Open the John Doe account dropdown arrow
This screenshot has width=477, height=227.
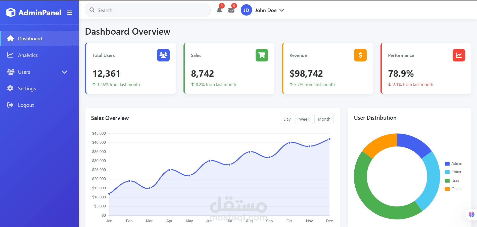(x=282, y=10)
